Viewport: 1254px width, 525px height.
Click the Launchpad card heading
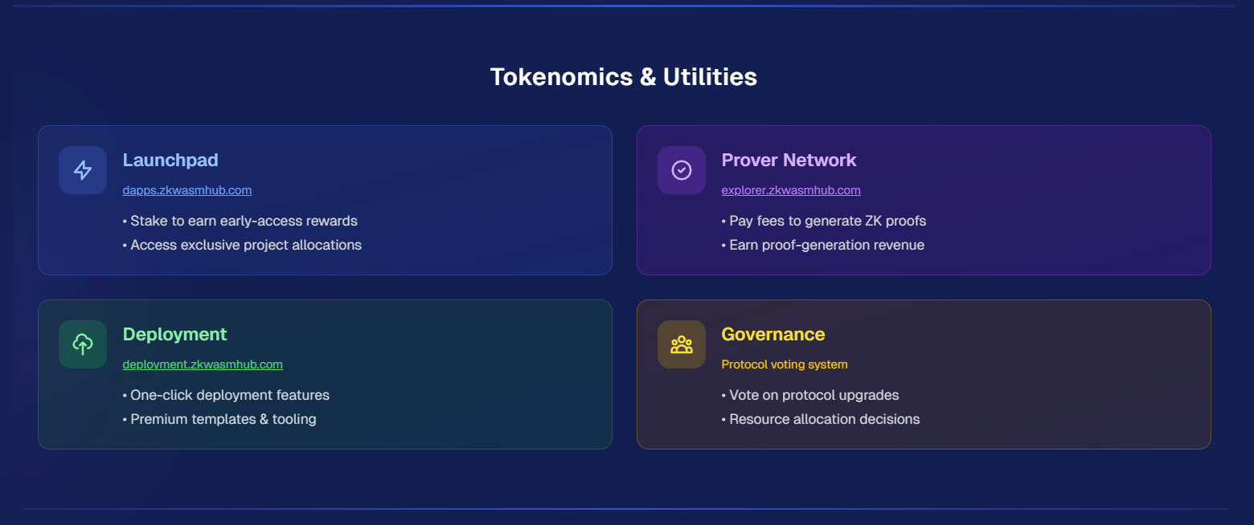point(170,160)
